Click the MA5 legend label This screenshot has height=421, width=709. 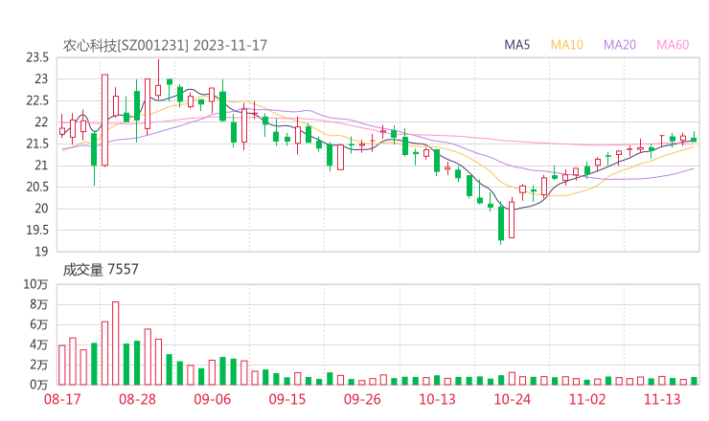[516, 45]
